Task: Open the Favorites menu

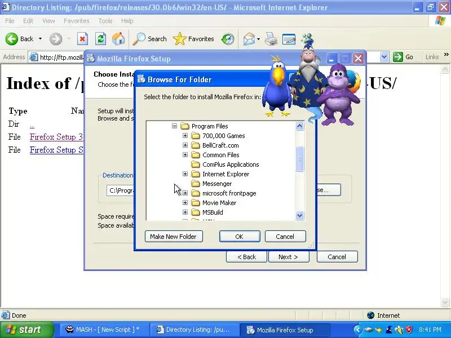Action: coord(77,21)
